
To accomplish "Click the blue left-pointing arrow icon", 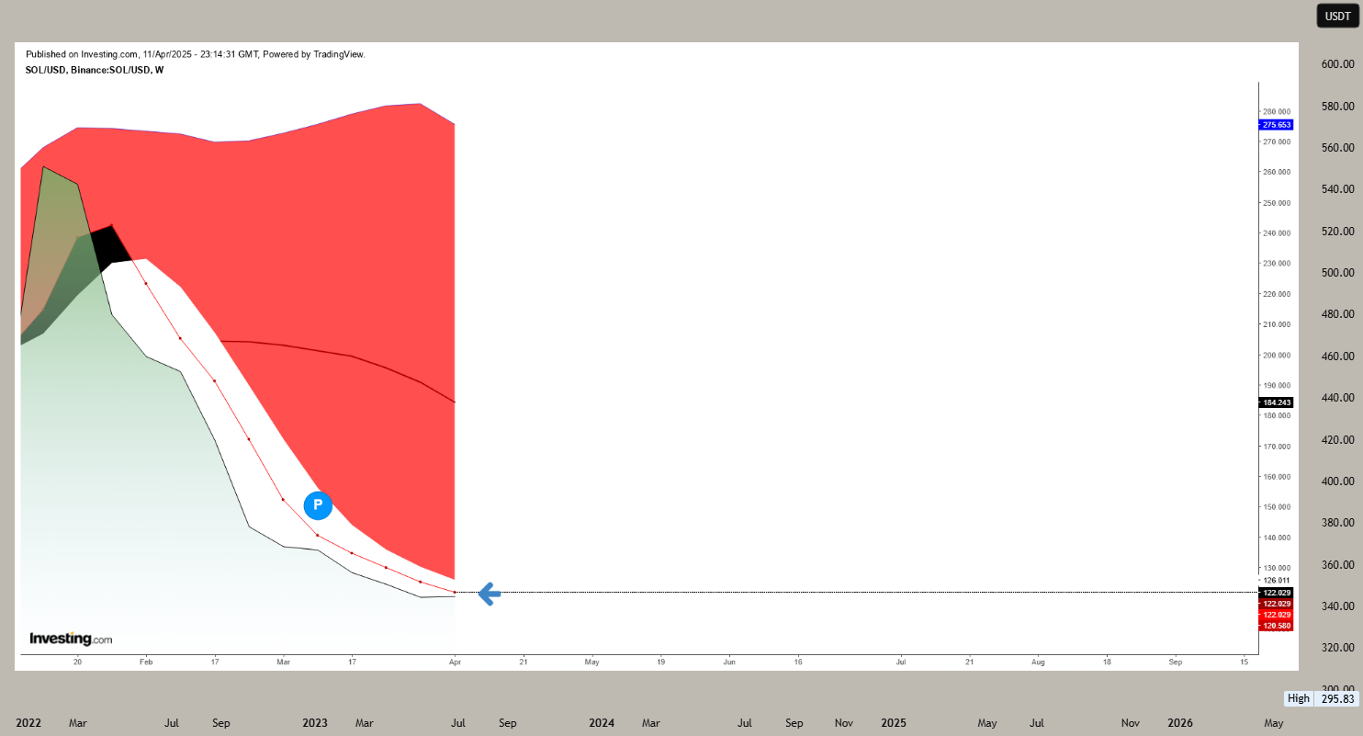I will (490, 594).
